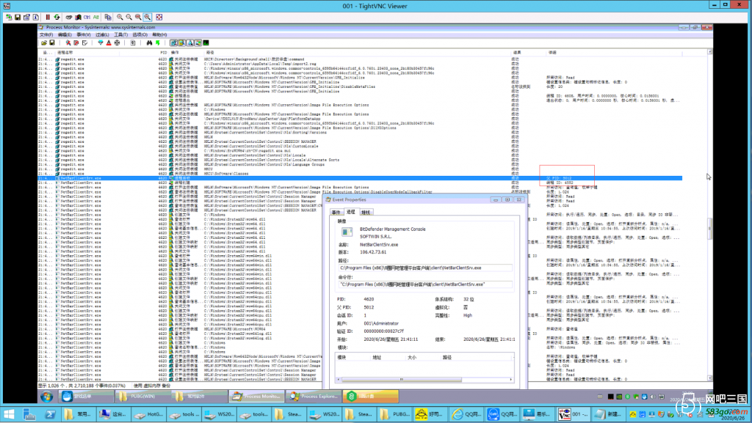The image size is (752, 423).
Task: Pause the TightVNC session
Action: [48, 17]
